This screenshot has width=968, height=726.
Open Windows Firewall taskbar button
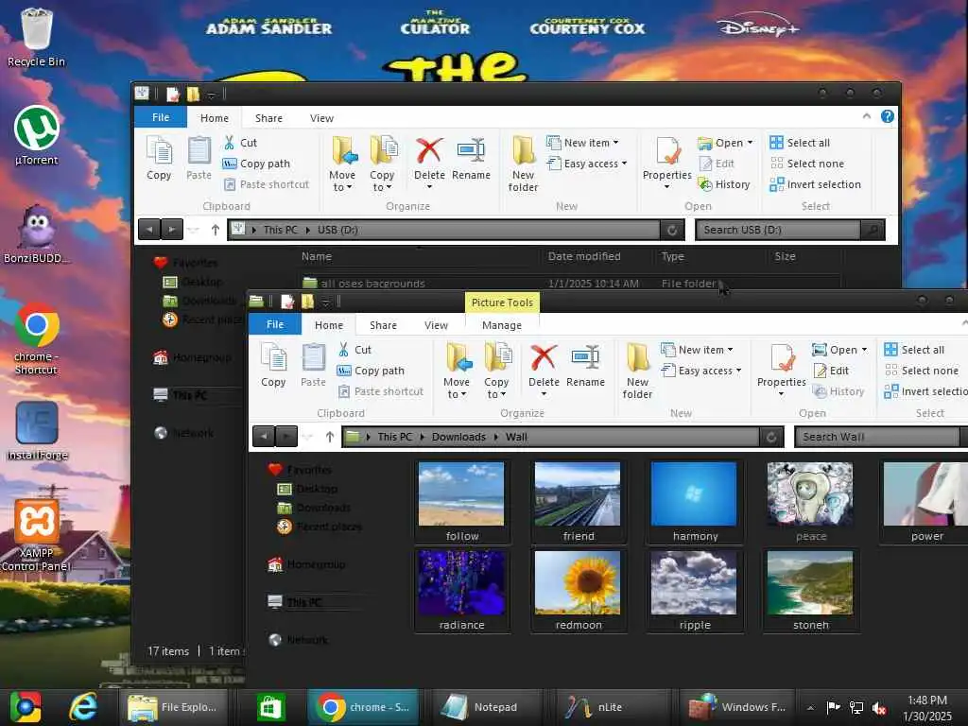click(x=737, y=707)
